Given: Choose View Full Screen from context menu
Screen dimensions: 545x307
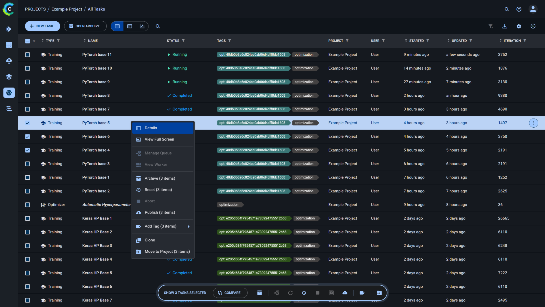Looking at the screenshot, I should coord(163,139).
